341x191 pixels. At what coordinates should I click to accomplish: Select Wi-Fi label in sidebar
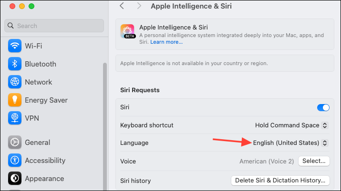33,46
